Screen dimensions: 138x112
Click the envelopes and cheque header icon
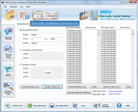tap(45, 15)
